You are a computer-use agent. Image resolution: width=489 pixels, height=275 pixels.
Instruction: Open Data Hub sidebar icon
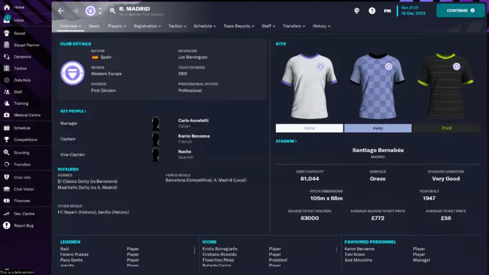click(6, 80)
